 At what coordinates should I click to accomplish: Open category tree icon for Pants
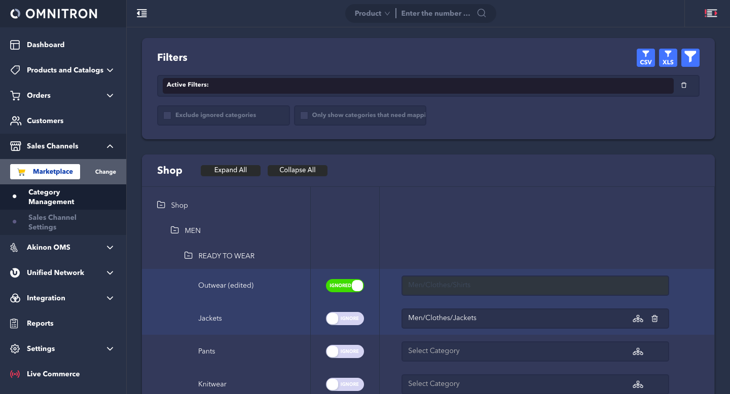(x=638, y=351)
